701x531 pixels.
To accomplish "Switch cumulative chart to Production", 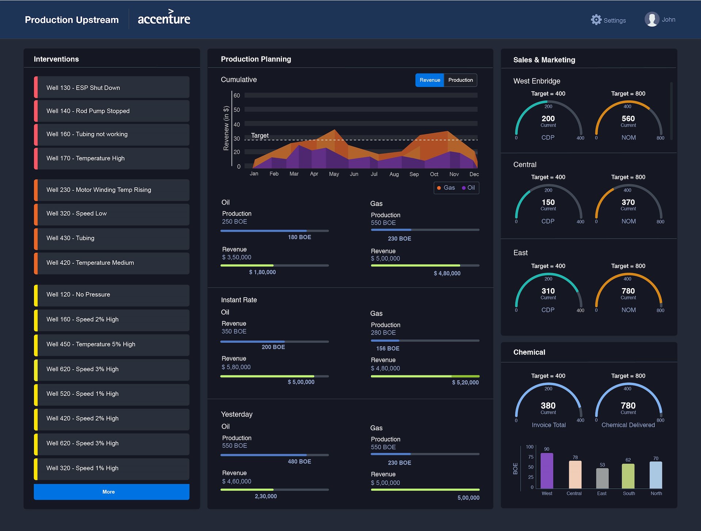I will (460, 80).
